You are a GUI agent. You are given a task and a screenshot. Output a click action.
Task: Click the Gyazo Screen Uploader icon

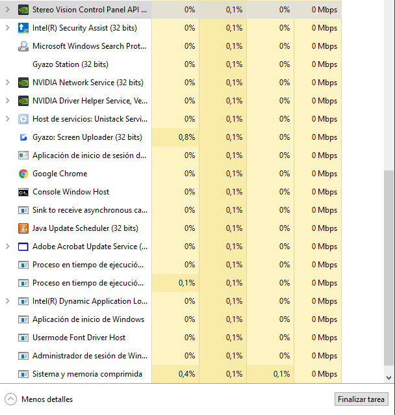(23, 137)
